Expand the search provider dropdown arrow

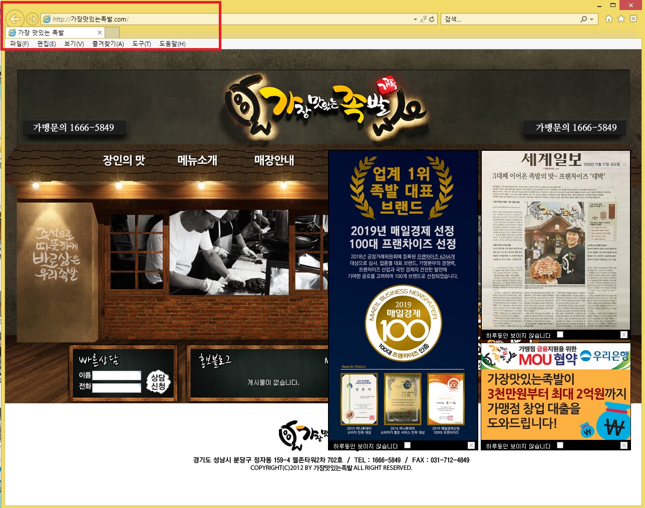591,20
